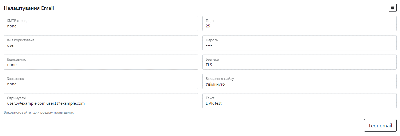Click the Отримувачі recipients email field

click(101, 103)
